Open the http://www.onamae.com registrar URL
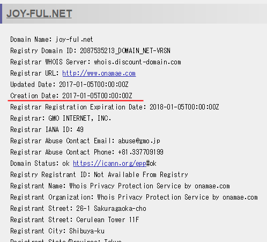The width and height of the screenshot is (267, 242). coord(99,74)
